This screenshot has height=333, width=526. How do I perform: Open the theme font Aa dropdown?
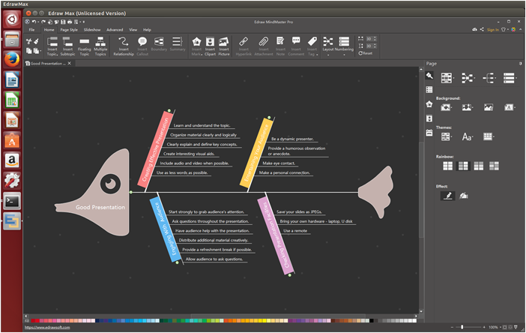(467, 136)
